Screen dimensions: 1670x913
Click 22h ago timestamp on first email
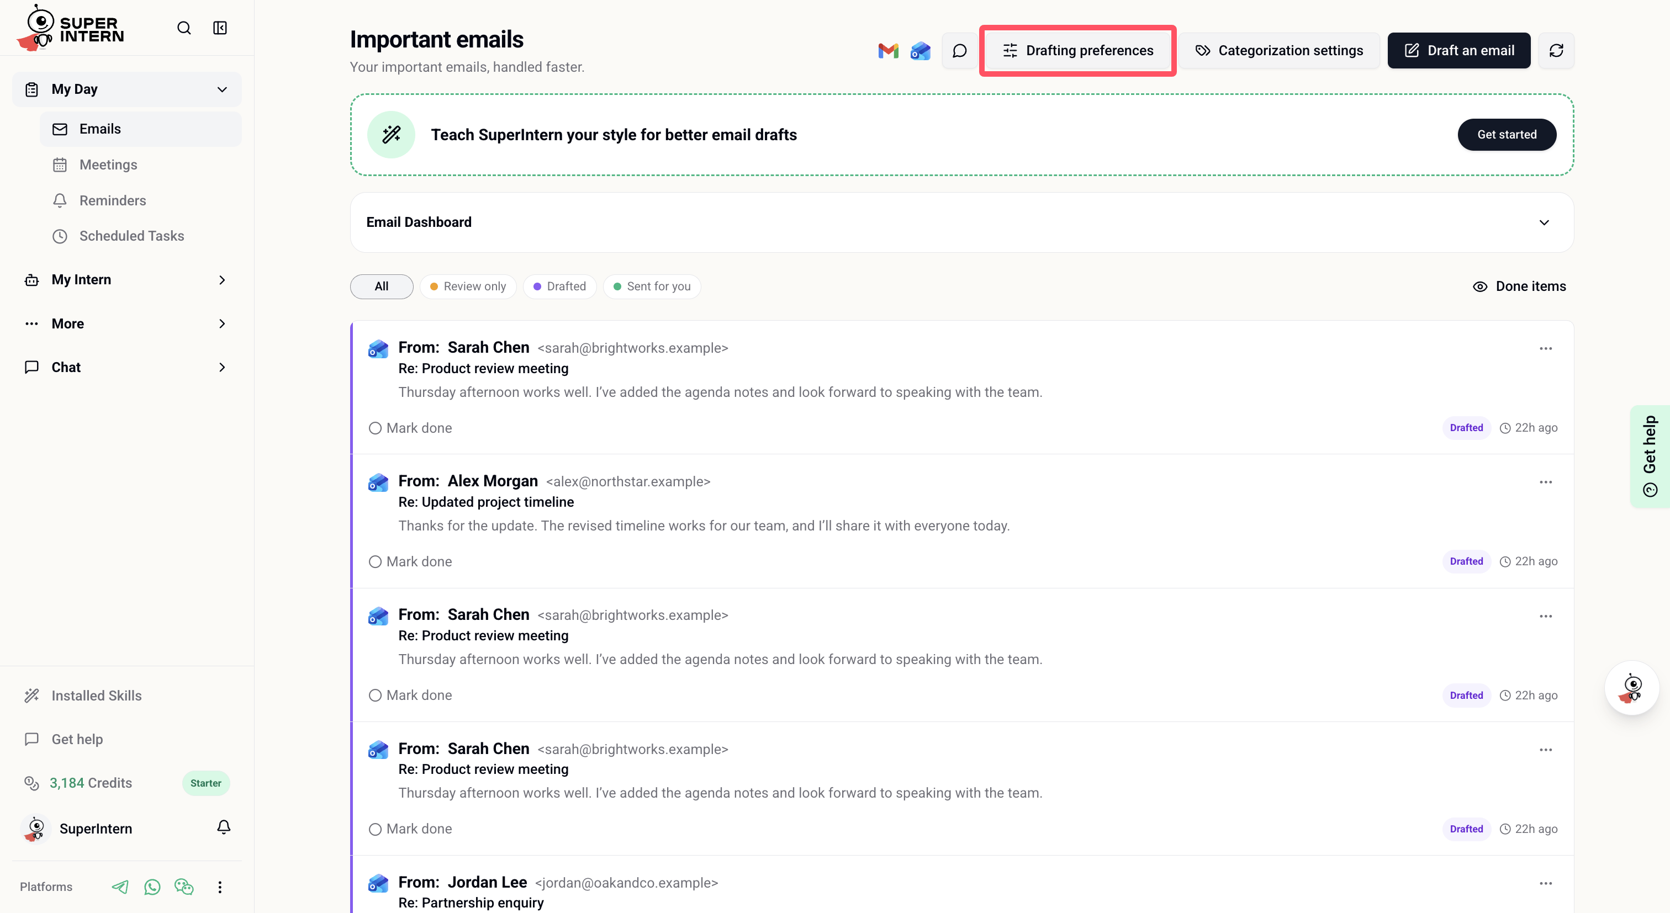tap(1529, 428)
